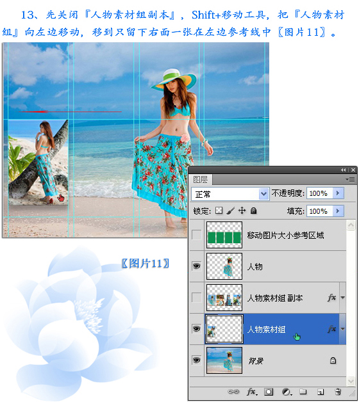Create new fill or adjustment layer
This screenshot has height=402, width=359.
tap(286, 392)
